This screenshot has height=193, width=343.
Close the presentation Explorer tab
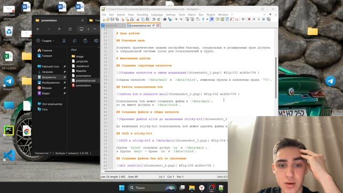pyautogui.click(x=83, y=20)
